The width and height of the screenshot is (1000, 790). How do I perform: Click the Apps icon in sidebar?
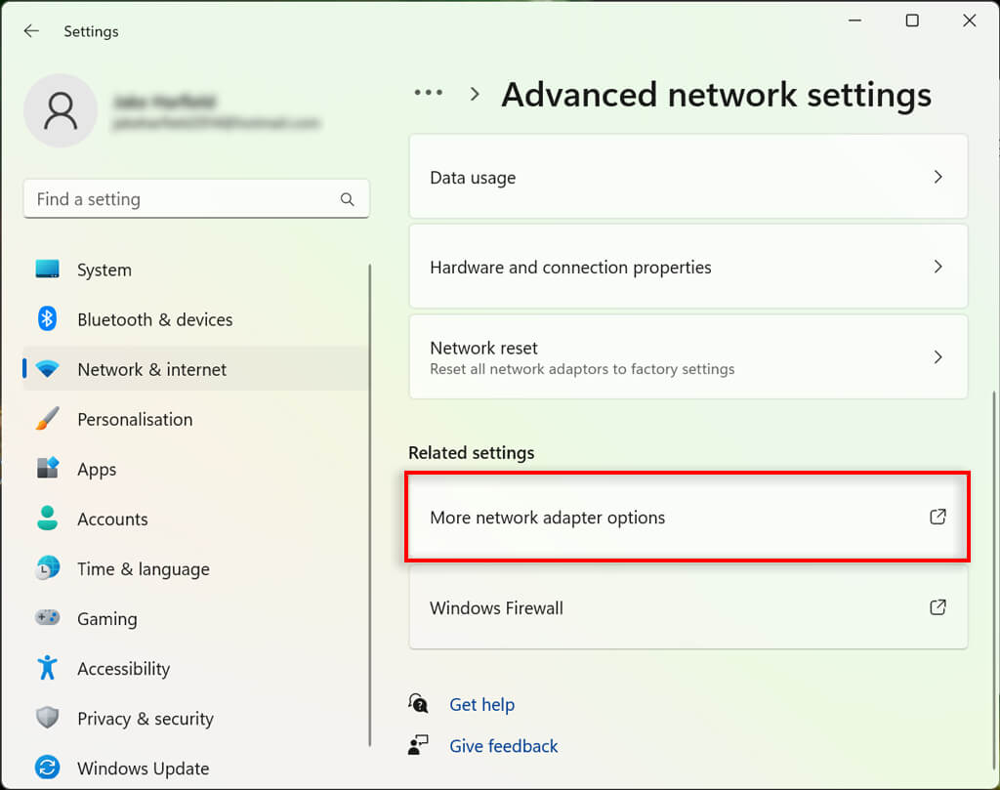click(48, 469)
